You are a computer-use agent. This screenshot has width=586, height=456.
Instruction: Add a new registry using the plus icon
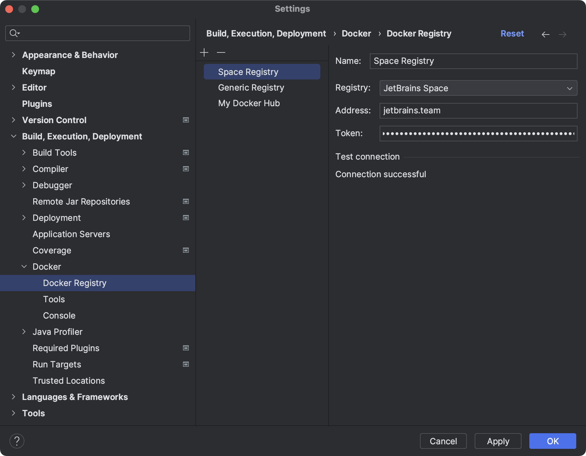coord(204,52)
